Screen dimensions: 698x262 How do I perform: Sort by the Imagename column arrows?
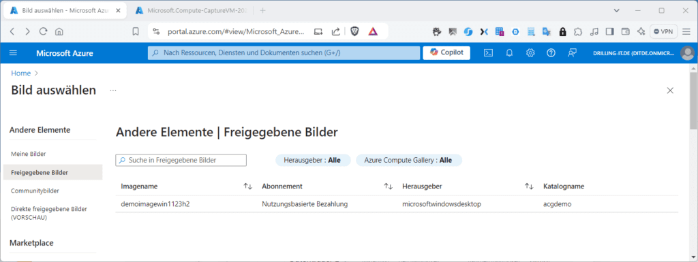click(248, 186)
